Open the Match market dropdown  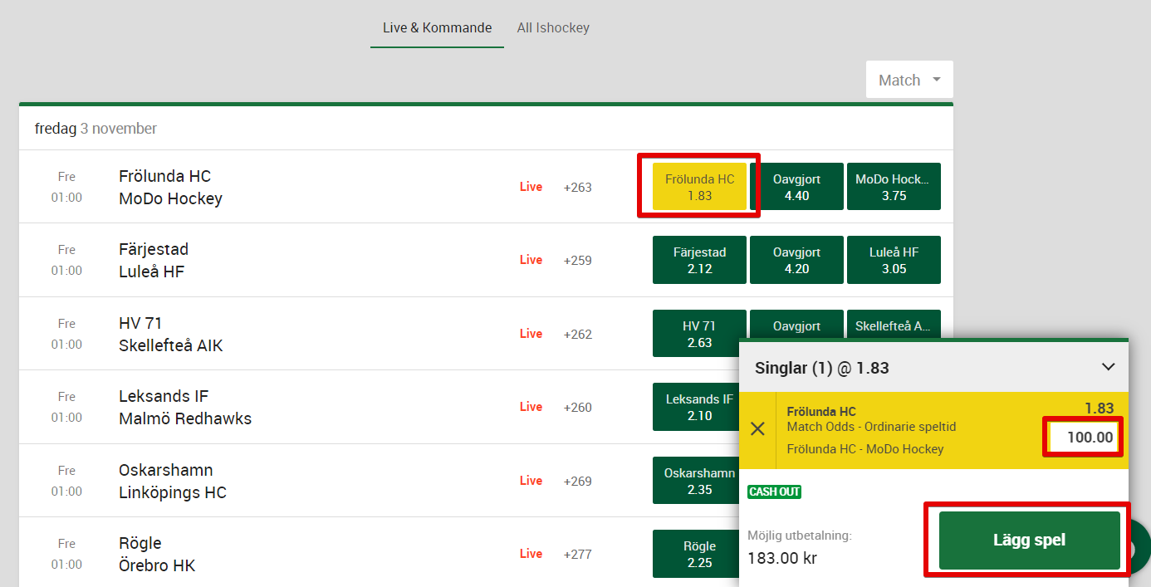[x=909, y=80]
